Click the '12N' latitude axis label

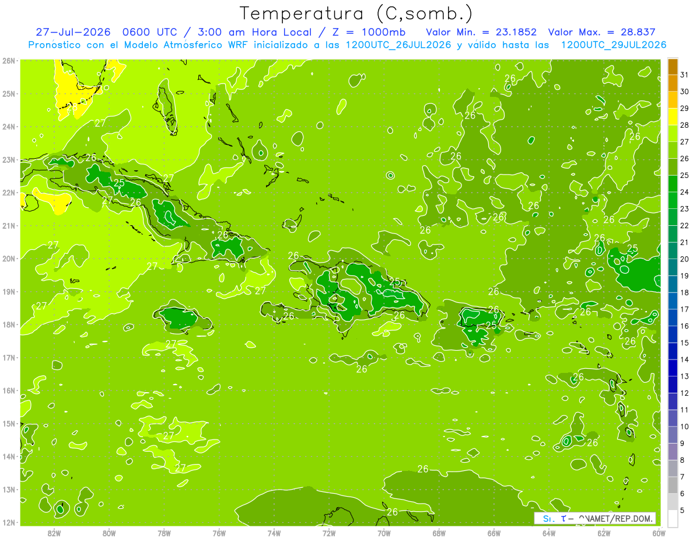coord(8,522)
